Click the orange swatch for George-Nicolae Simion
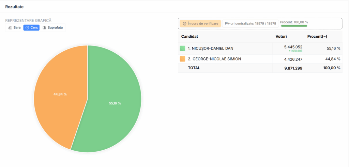Viewport: 349px width, 167px height. [182, 59]
